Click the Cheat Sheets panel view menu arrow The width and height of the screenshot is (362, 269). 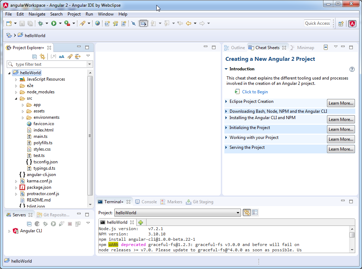(x=336, y=47)
